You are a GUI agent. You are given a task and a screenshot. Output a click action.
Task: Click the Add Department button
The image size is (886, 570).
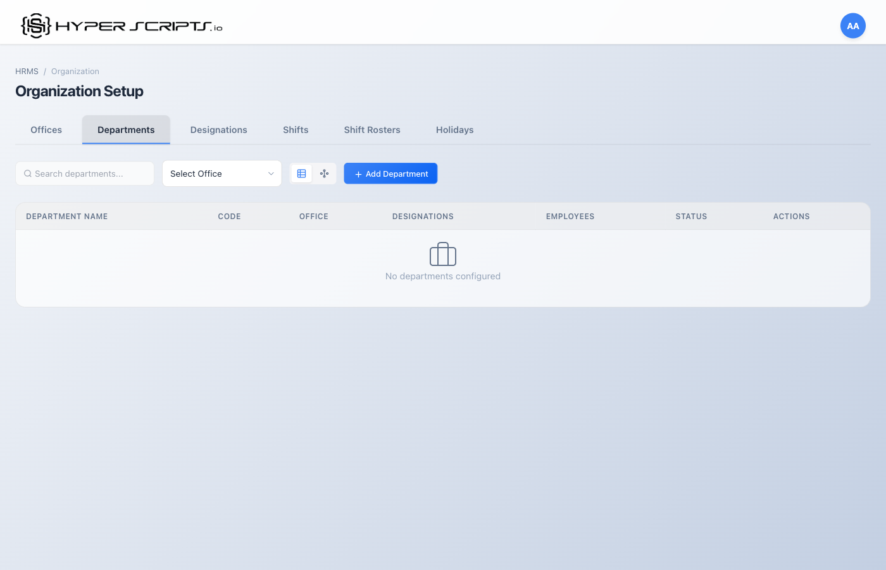(390, 173)
